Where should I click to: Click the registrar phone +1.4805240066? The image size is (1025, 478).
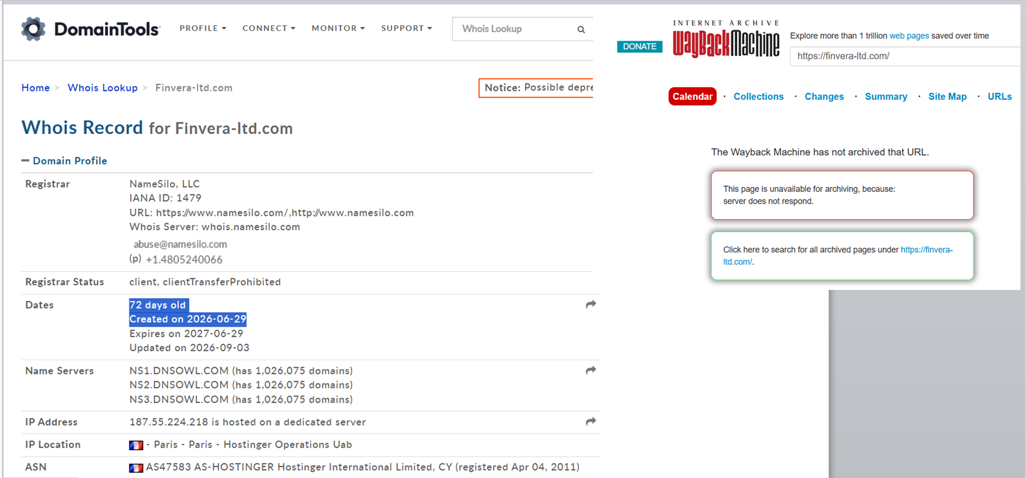pos(184,260)
